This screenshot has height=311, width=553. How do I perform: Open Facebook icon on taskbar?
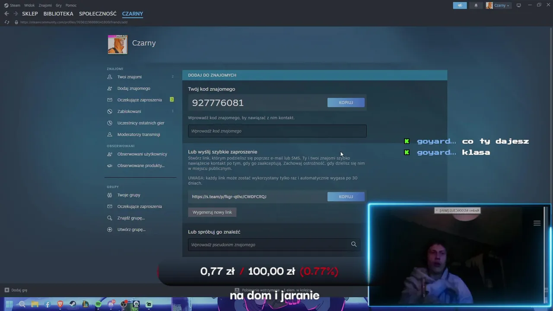(48, 305)
